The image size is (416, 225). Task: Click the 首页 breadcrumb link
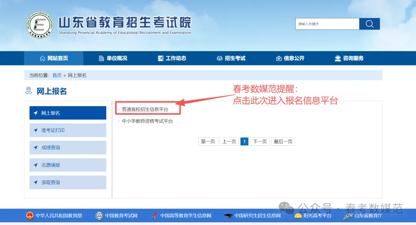coord(57,75)
